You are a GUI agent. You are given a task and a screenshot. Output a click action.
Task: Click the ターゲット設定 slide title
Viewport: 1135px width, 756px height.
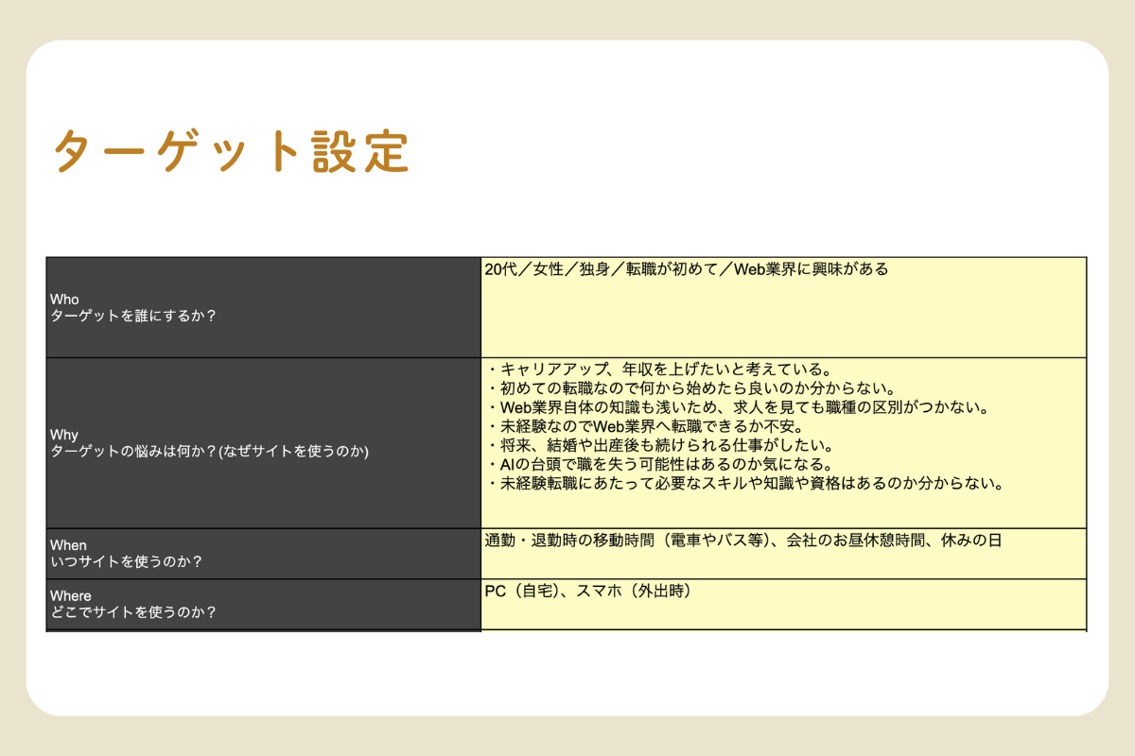click(x=232, y=152)
